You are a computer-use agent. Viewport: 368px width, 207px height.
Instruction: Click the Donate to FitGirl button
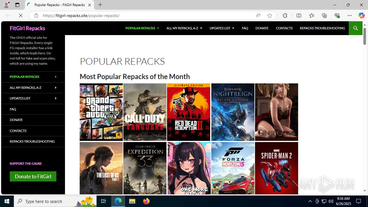pos(33,176)
